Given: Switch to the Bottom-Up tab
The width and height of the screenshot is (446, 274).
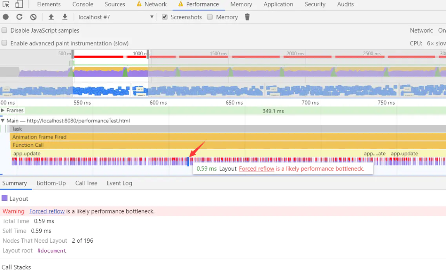Looking at the screenshot, I should tap(51, 183).
